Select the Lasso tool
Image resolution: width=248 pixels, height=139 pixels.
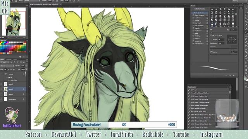pos(246,15)
